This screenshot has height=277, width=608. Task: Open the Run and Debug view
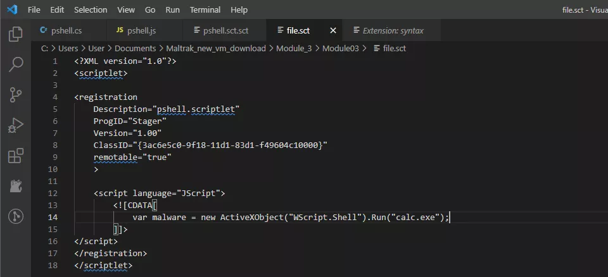pyautogui.click(x=15, y=125)
